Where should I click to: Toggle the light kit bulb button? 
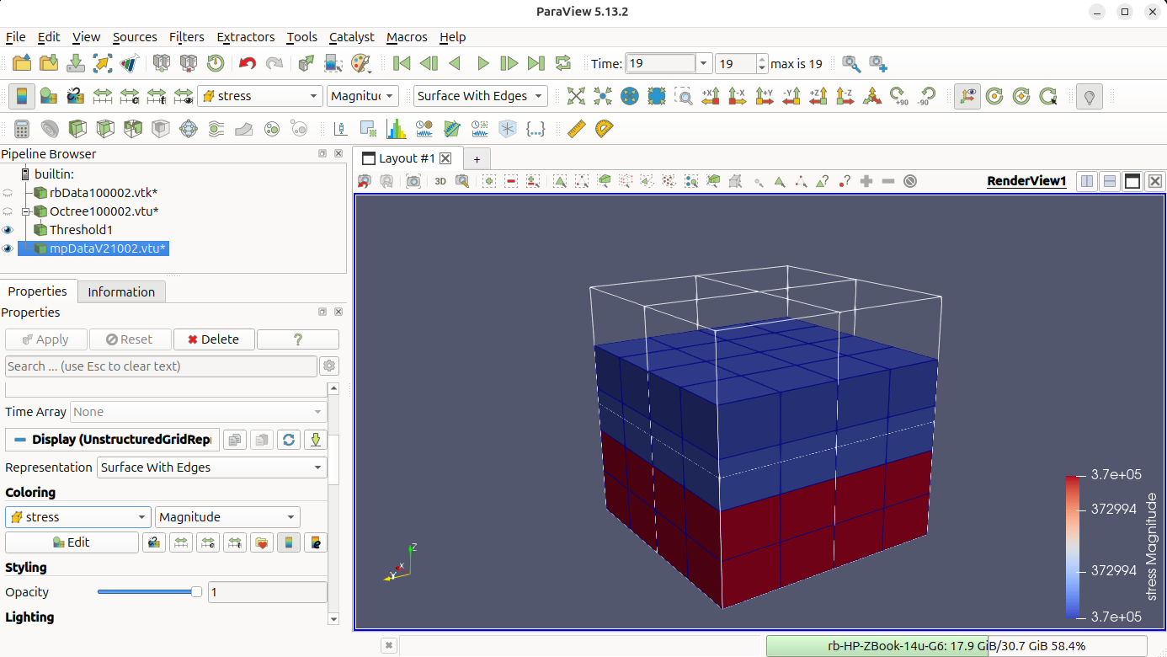pos(1090,96)
